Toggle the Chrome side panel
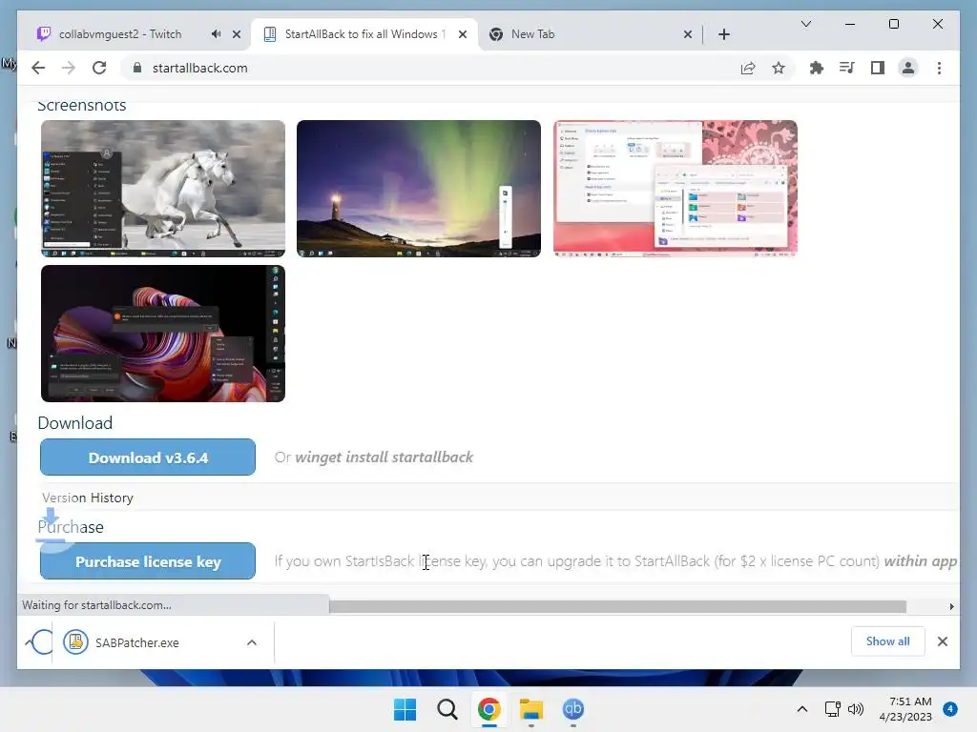 coord(878,68)
